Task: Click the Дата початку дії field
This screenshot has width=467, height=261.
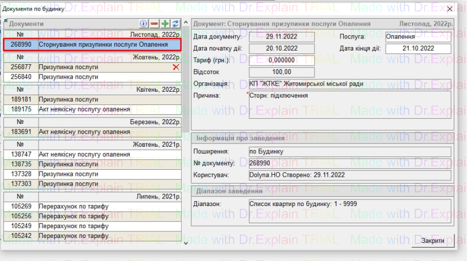Action: click(x=282, y=48)
